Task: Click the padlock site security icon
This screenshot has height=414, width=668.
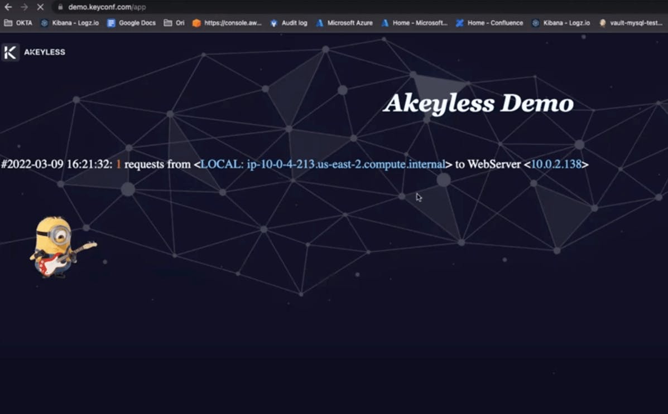Action: click(60, 7)
